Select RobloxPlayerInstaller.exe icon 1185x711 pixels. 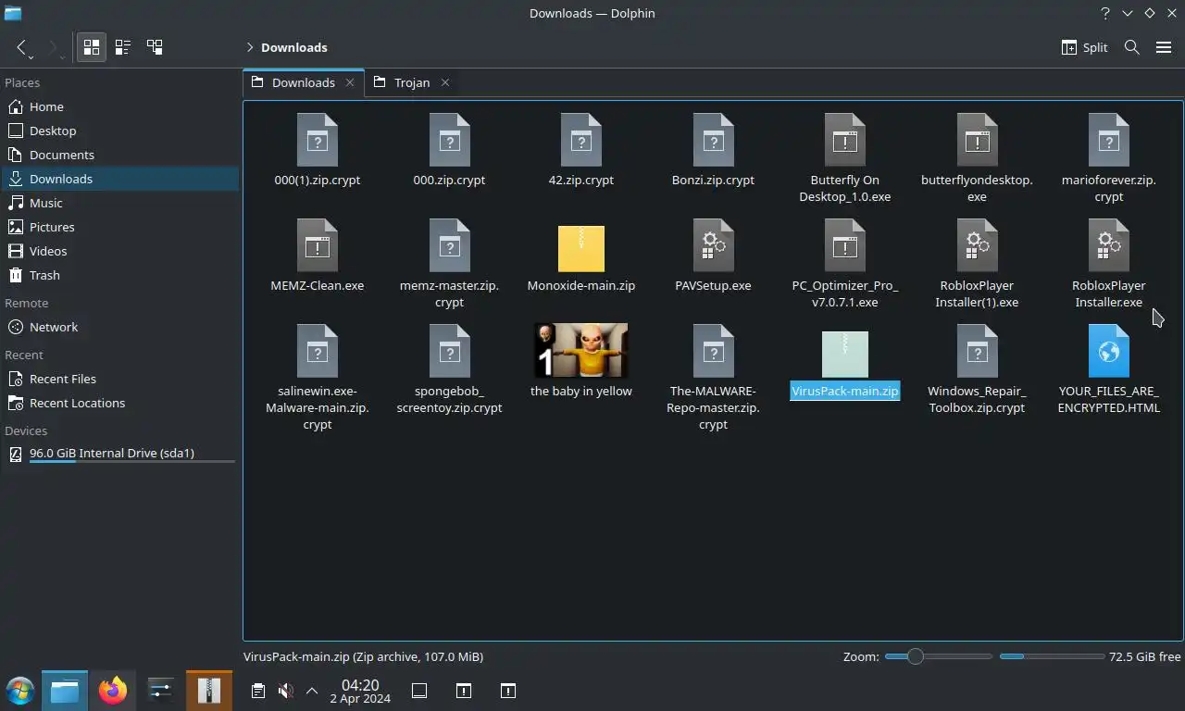point(1108,245)
